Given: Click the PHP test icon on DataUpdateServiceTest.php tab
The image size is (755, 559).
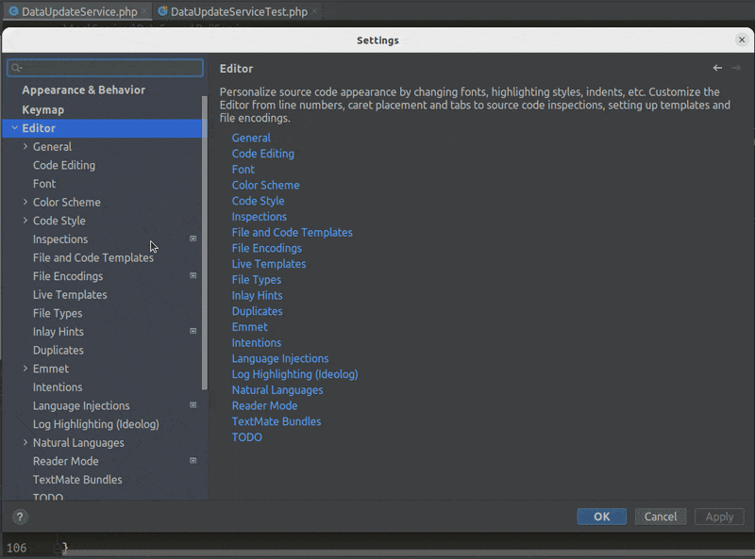Looking at the screenshot, I should click(162, 11).
